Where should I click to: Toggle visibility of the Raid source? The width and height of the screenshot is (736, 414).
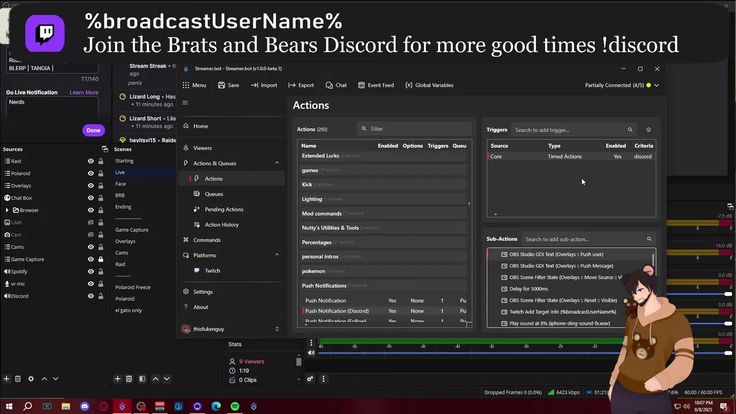(91, 162)
